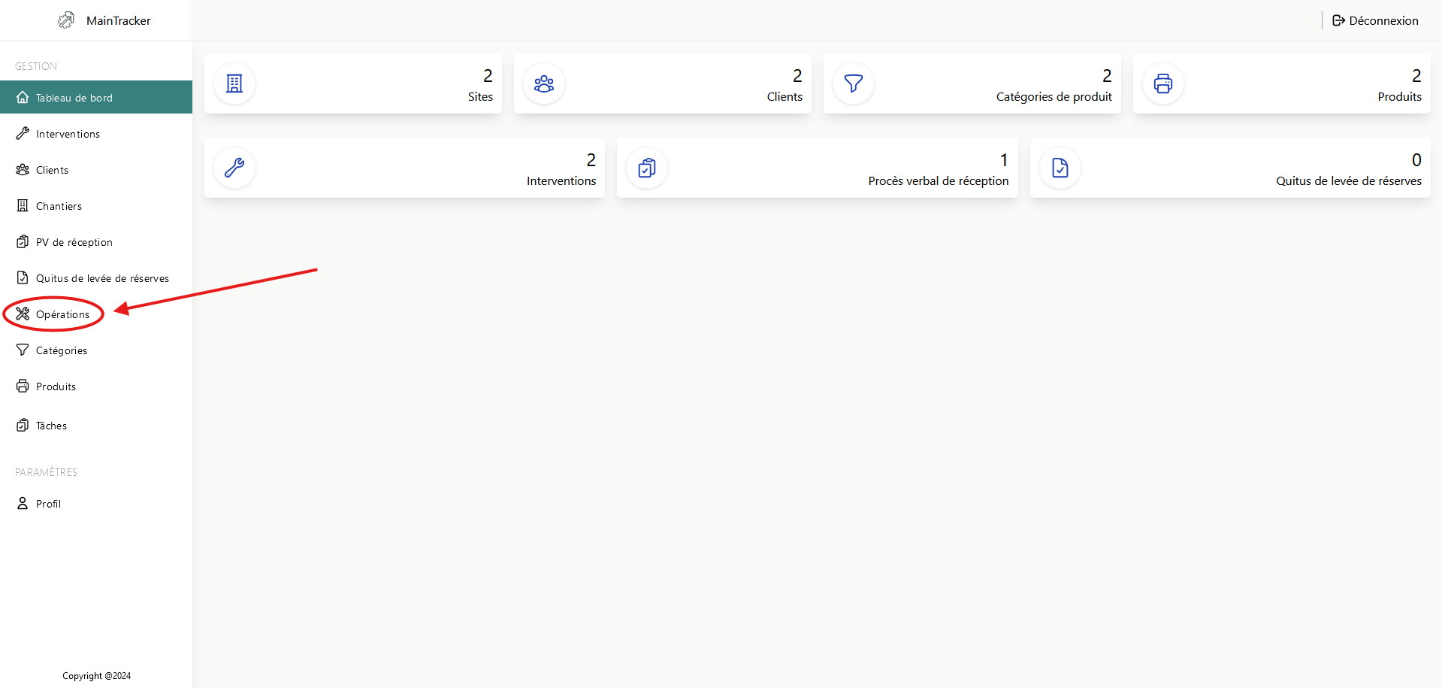Click the wrench icon on Interventions card
The image size is (1442, 688).
pos(234,168)
